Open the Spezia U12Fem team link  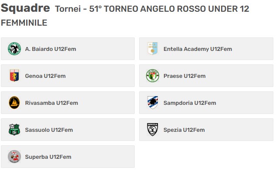pyautogui.click(x=184, y=130)
